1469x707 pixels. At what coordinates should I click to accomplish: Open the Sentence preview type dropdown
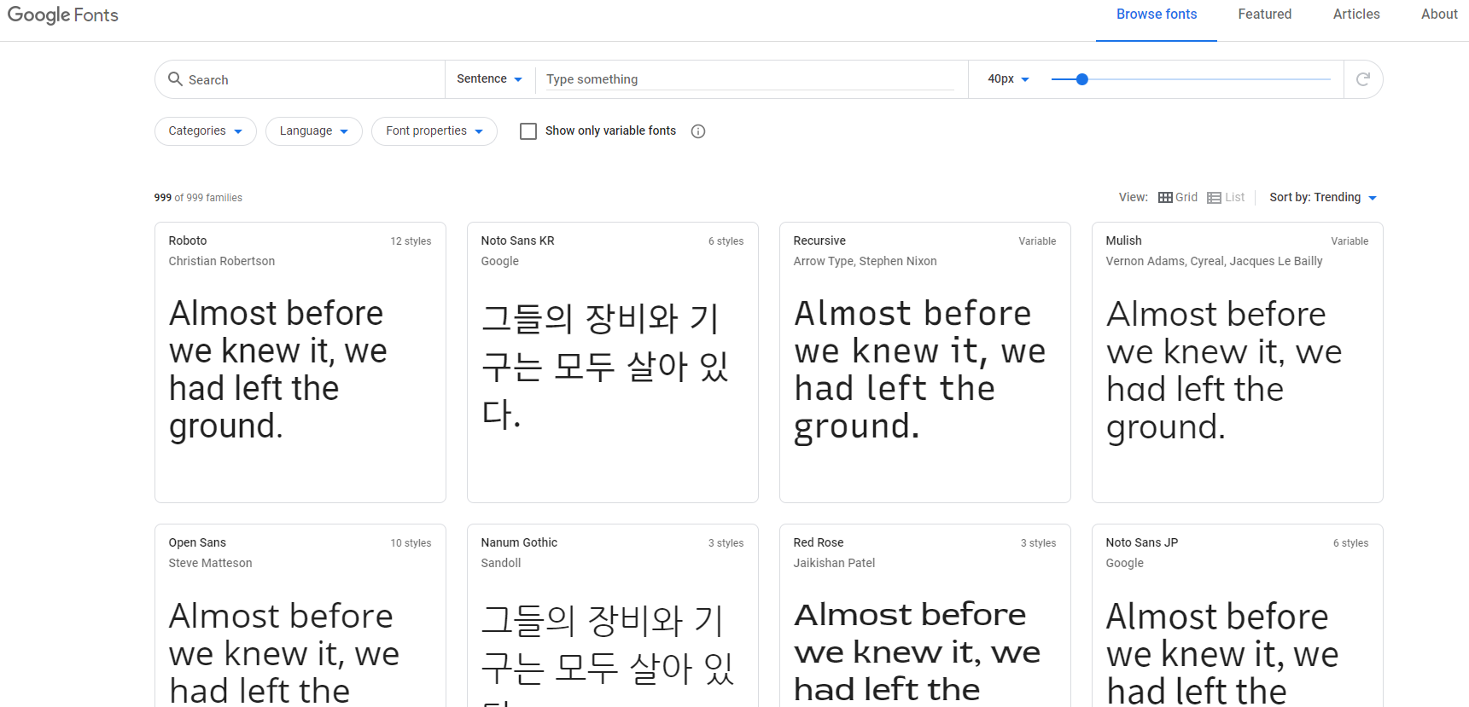pos(489,79)
